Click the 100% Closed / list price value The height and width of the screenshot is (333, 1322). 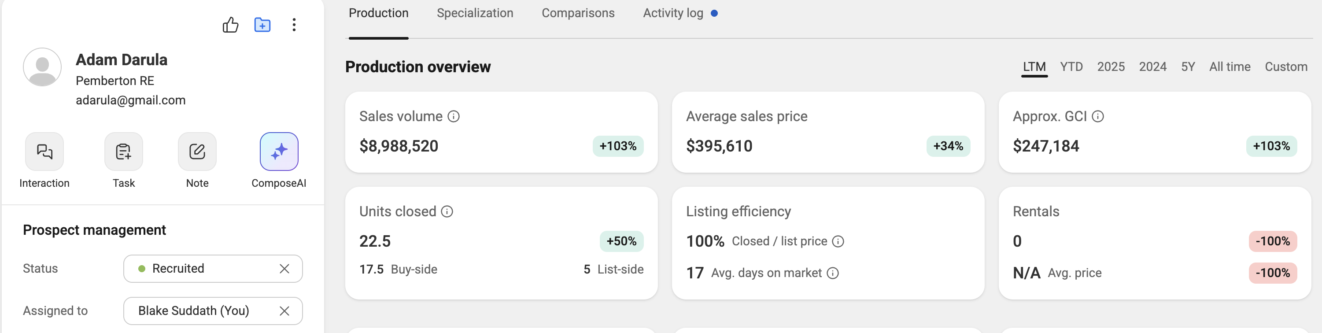pyautogui.click(x=705, y=241)
